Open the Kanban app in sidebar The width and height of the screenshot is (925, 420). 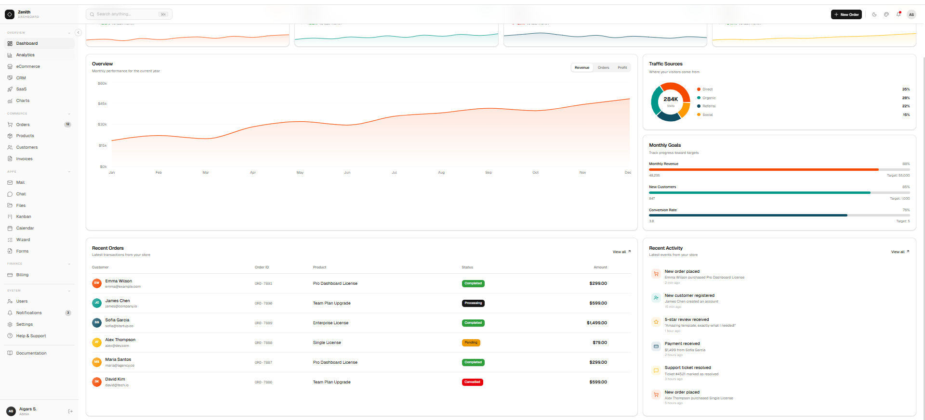tap(39, 216)
